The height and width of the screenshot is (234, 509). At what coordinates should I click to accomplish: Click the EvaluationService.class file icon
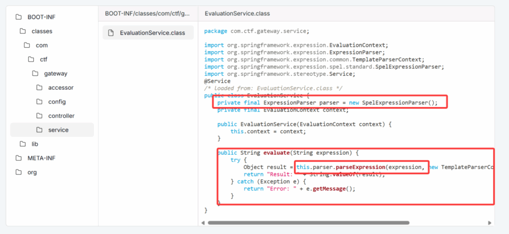click(x=111, y=33)
